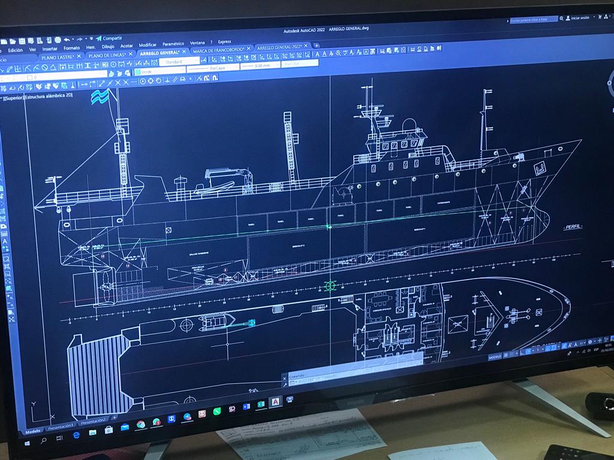Click the Compartir share icon
The image size is (614, 460).
[x=99, y=38]
